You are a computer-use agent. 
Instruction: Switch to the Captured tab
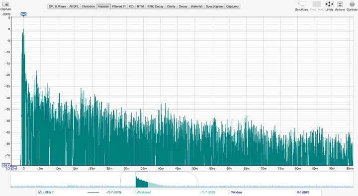pos(232,6)
